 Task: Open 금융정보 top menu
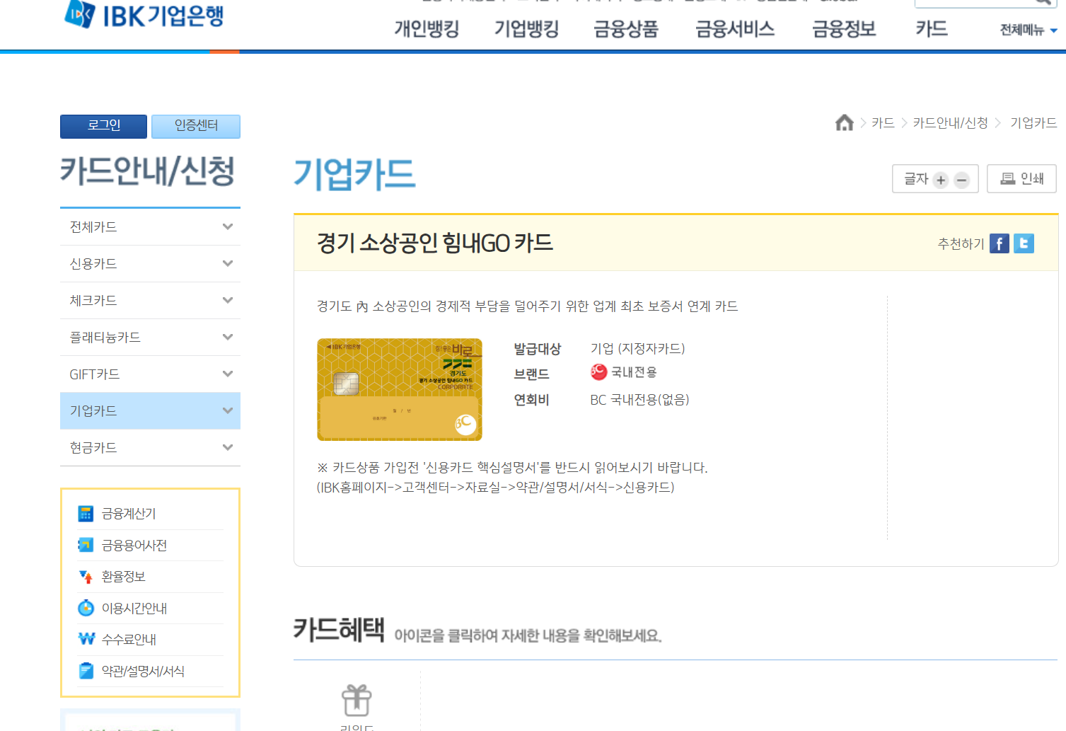[844, 29]
